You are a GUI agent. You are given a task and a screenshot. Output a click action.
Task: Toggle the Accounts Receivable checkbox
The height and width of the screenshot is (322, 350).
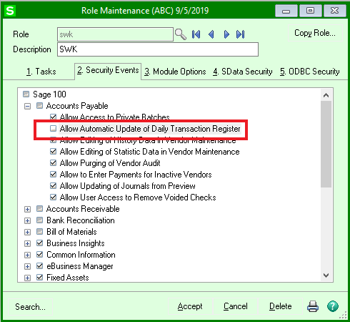(x=39, y=209)
